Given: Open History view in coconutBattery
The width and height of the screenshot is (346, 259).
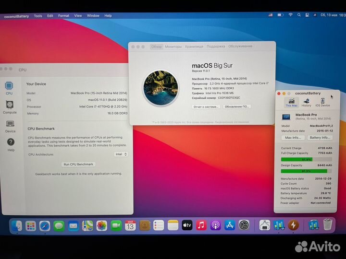Looking at the screenshot, I should point(306,103).
